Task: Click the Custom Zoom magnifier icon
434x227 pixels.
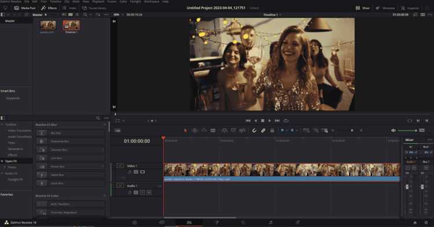Action: point(325,131)
